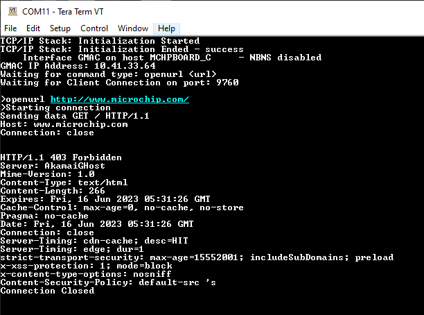Click the openurl command text at the prompt

[25, 99]
